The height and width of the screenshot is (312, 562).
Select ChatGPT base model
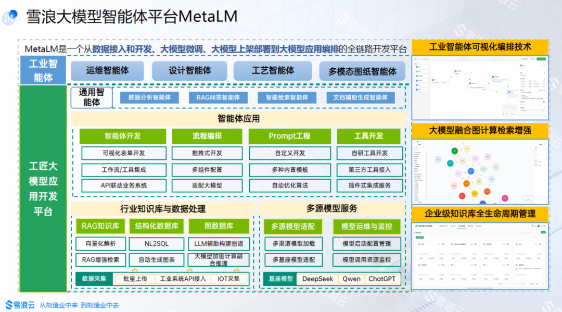pos(382,279)
